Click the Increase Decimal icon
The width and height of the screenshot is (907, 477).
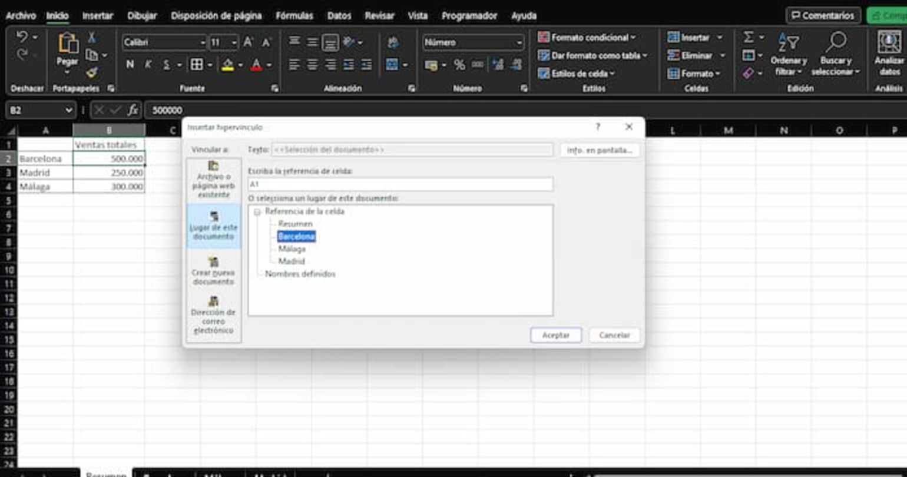click(498, 65)
